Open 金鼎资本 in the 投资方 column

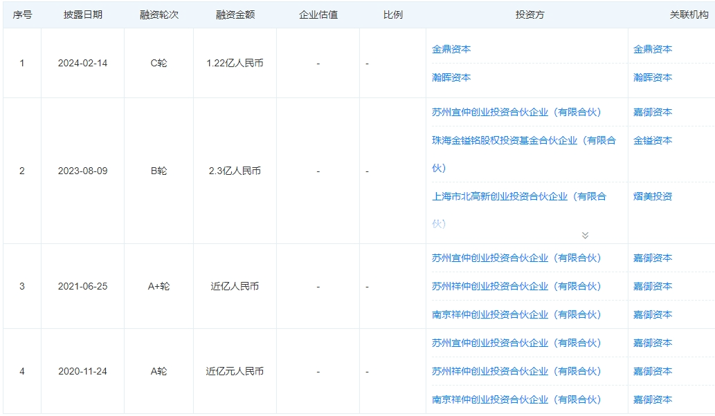451,49
